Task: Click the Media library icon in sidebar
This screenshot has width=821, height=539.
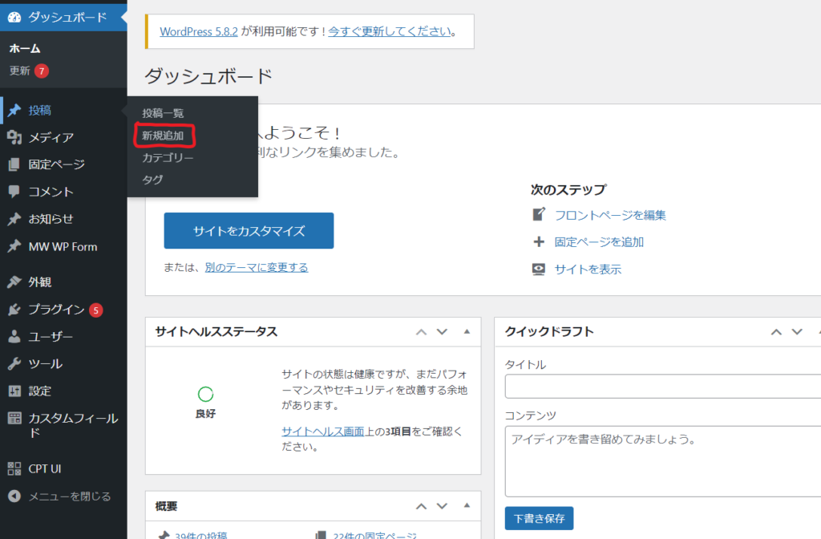Action: [x=14, y=138]
